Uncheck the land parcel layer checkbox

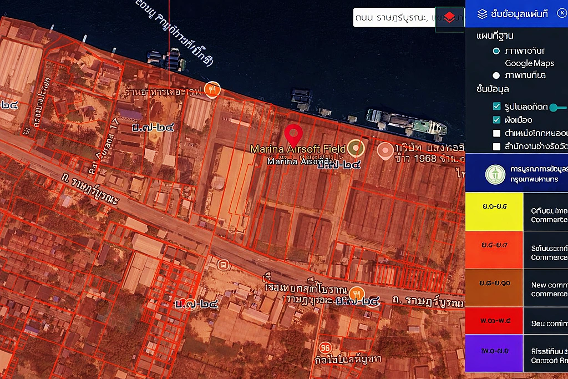496,107
